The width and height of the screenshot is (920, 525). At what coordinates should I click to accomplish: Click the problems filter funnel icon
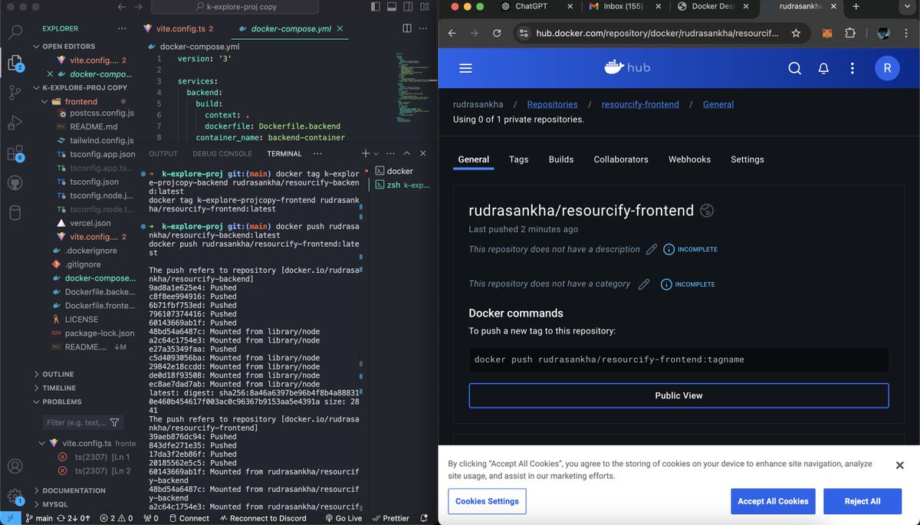pos(114,422)
